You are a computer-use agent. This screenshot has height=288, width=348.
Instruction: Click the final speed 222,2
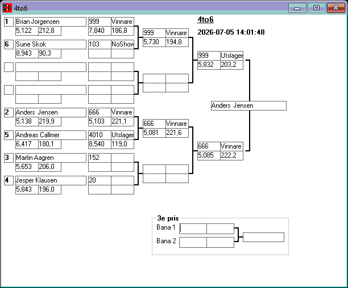[x=231, y=155]
